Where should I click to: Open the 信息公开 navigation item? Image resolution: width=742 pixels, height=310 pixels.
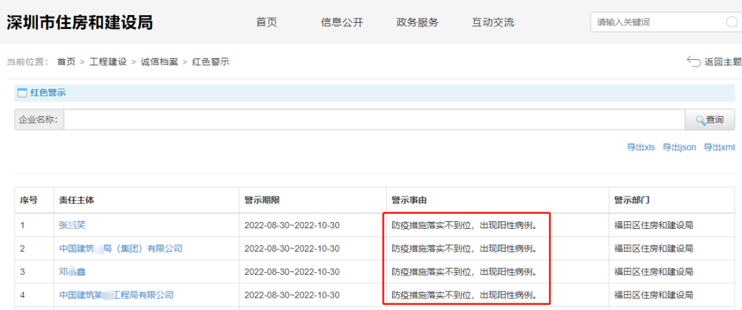[341, 22]
